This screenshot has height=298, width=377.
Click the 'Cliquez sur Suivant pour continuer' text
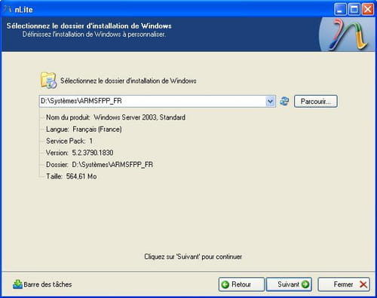point(193,257)
